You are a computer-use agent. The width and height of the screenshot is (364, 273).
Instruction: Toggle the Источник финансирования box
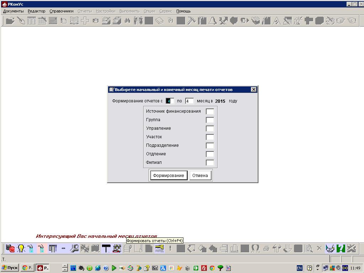click(210, 112)
